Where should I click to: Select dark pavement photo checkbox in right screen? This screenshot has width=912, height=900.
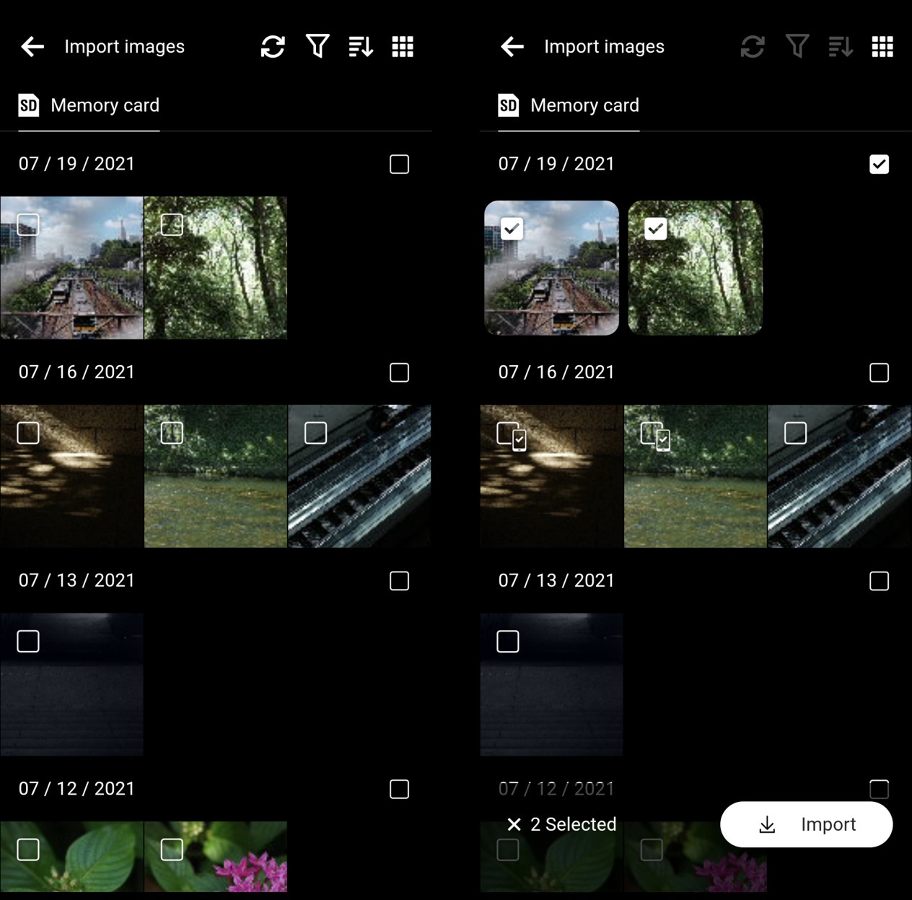508,641
